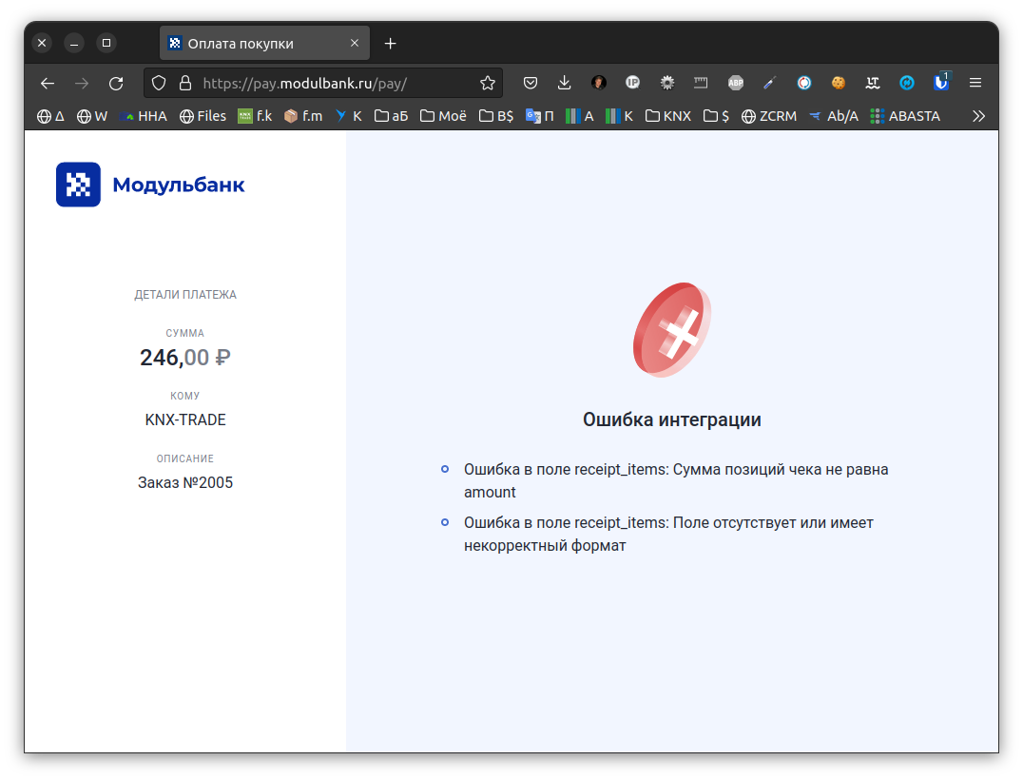Open the ZCRM bookmark
The image size is (1023, 780).
point(769,115)
